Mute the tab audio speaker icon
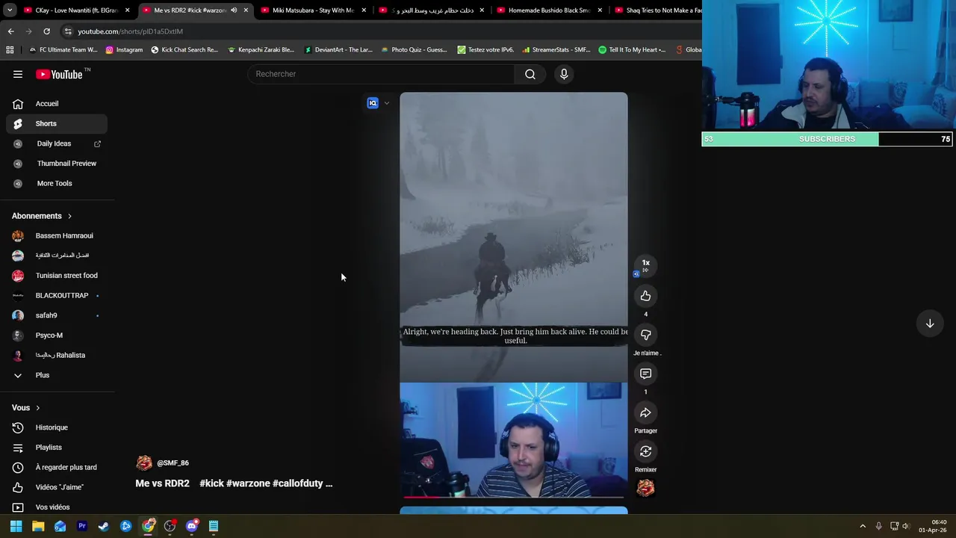Screen dimensions: 956x538 [x=234, y=10]
